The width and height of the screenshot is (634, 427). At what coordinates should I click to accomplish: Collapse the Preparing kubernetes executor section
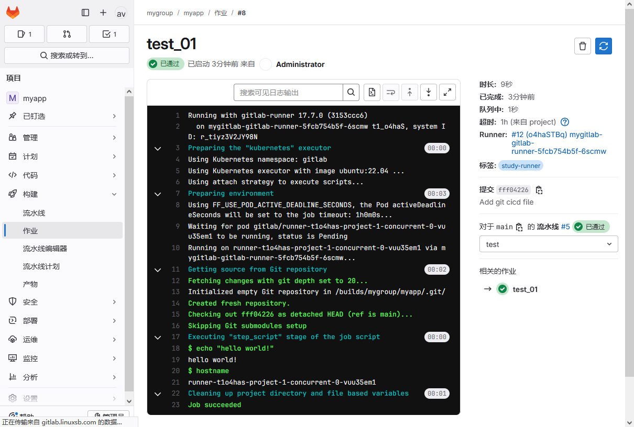point(157,149)
